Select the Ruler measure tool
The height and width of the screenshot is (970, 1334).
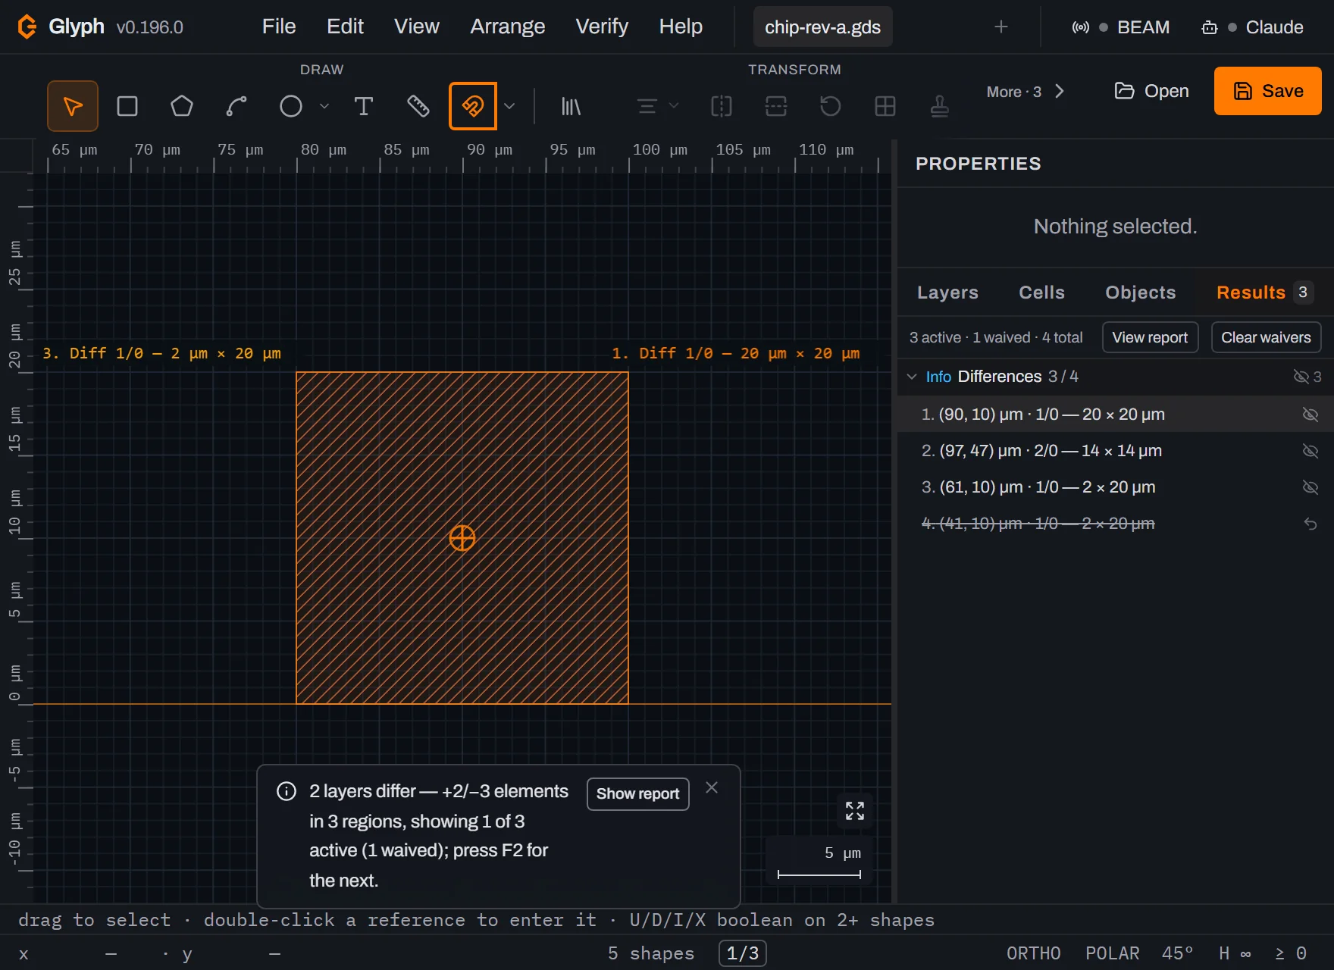click(x=418, y=106)
